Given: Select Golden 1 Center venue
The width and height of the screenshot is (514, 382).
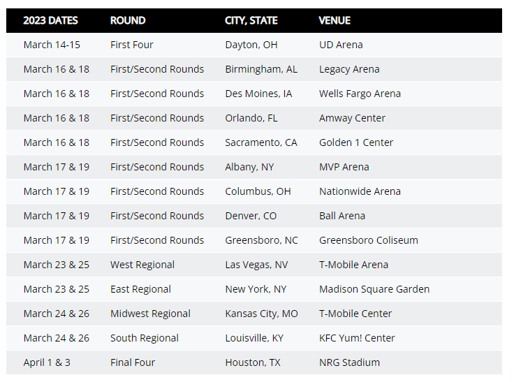Looking at the screenshot, I should (x=356, y=142).
